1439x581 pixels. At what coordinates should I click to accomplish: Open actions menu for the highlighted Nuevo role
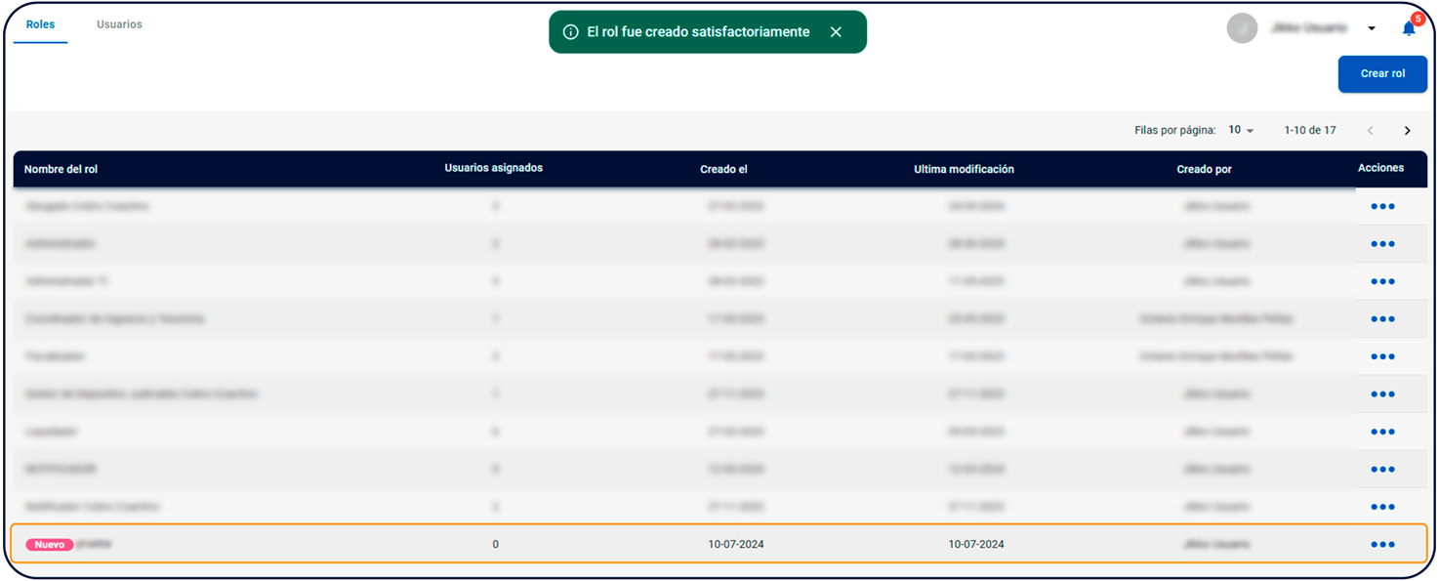point(1382,544)
